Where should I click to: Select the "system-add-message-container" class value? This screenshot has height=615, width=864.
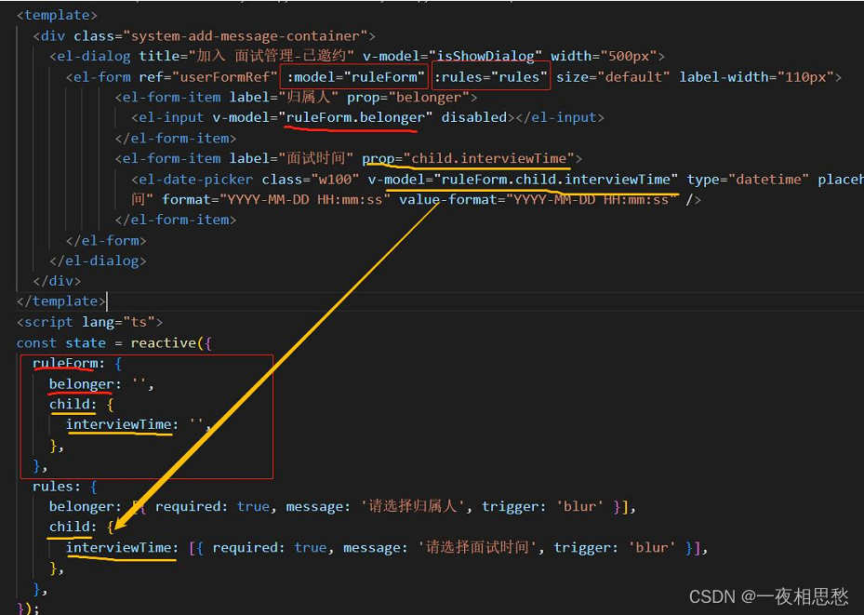(246, 35)
